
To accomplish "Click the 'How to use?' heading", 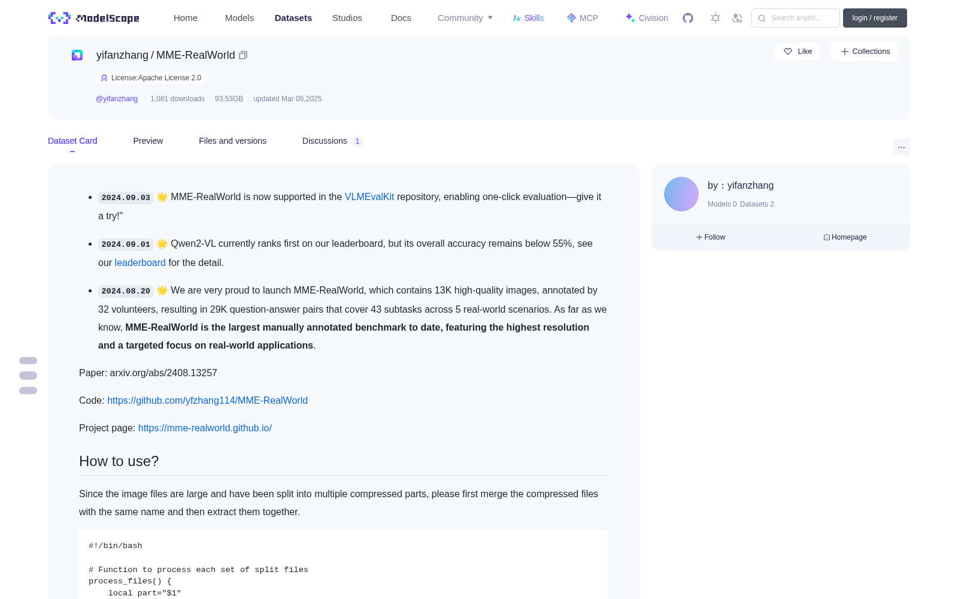I will click(119, 461).
